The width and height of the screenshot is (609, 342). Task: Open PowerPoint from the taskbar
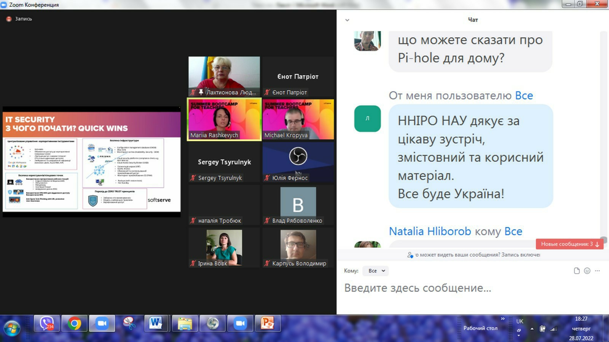(267, 324)
